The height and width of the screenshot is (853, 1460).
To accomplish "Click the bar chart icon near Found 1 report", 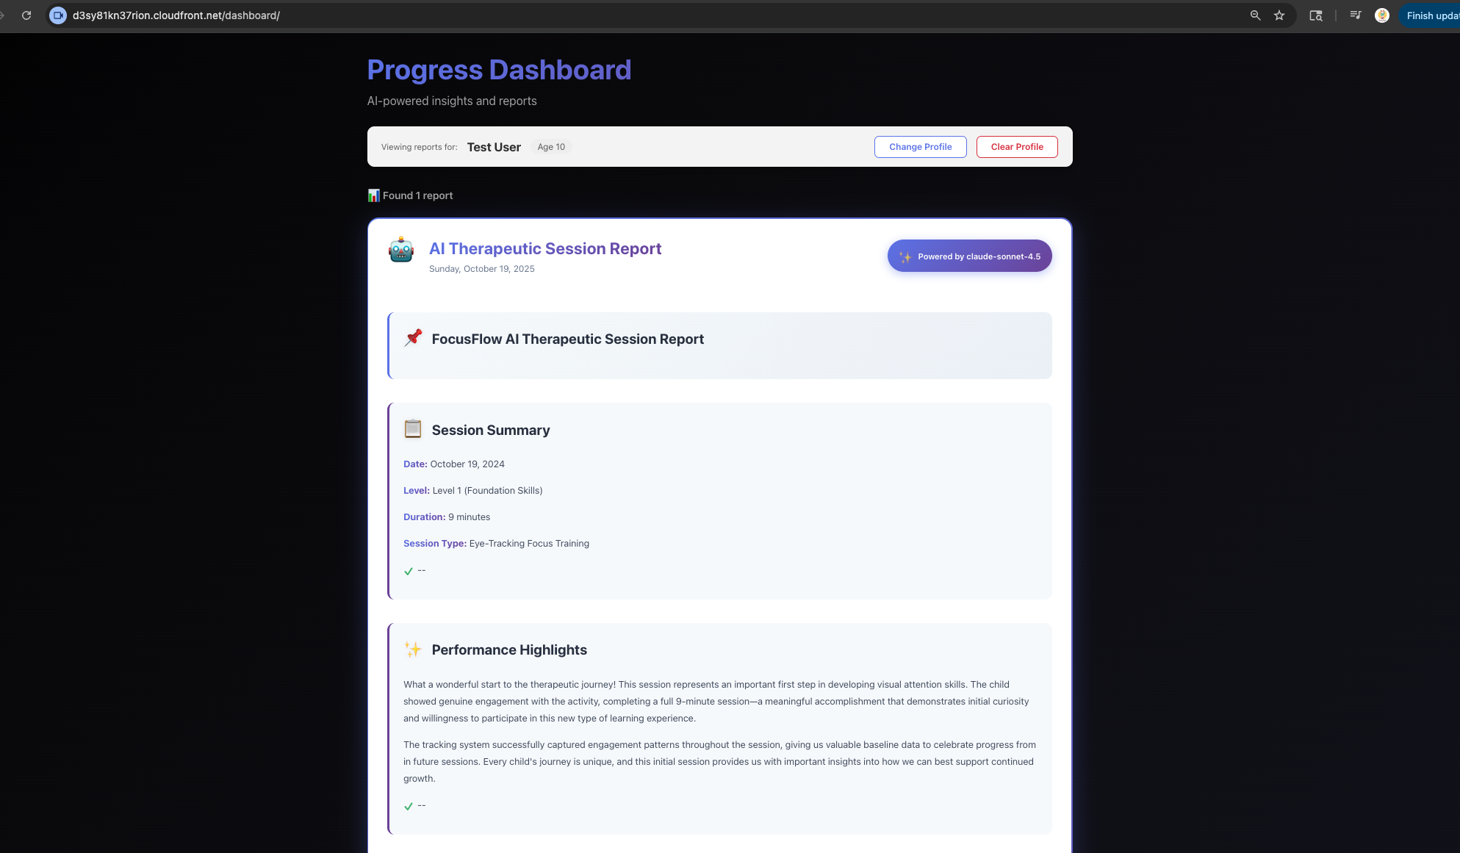I will tap(373, 195).
